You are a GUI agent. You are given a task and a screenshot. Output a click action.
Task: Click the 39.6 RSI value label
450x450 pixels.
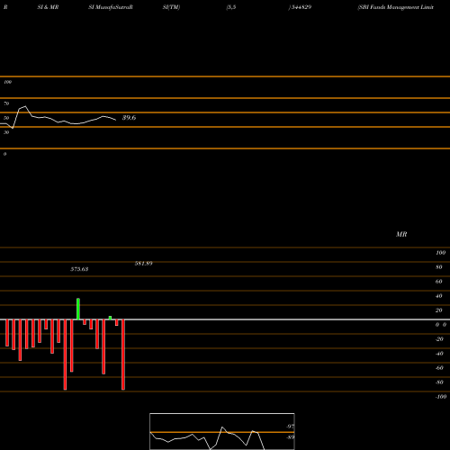coord(129,118)
